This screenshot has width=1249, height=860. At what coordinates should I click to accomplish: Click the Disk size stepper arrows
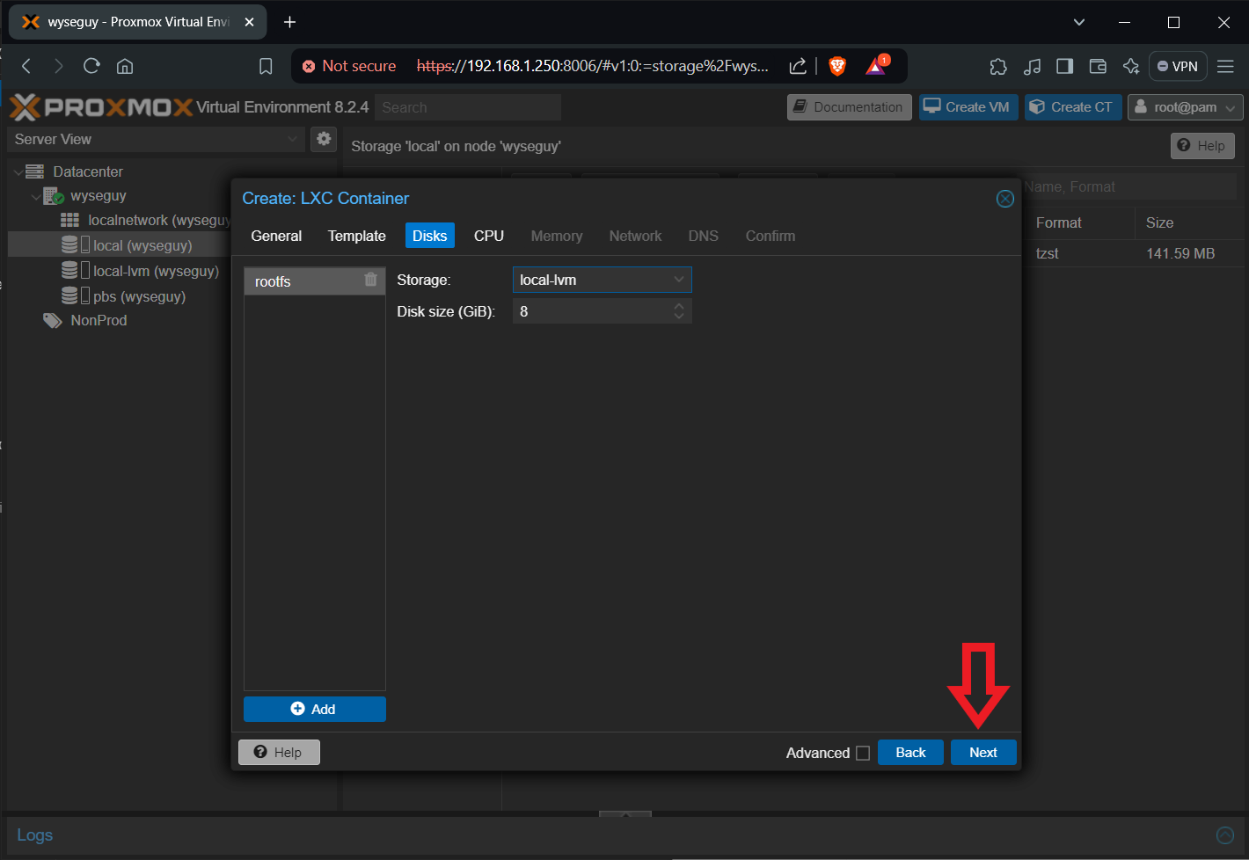click(x=679, y=311)
